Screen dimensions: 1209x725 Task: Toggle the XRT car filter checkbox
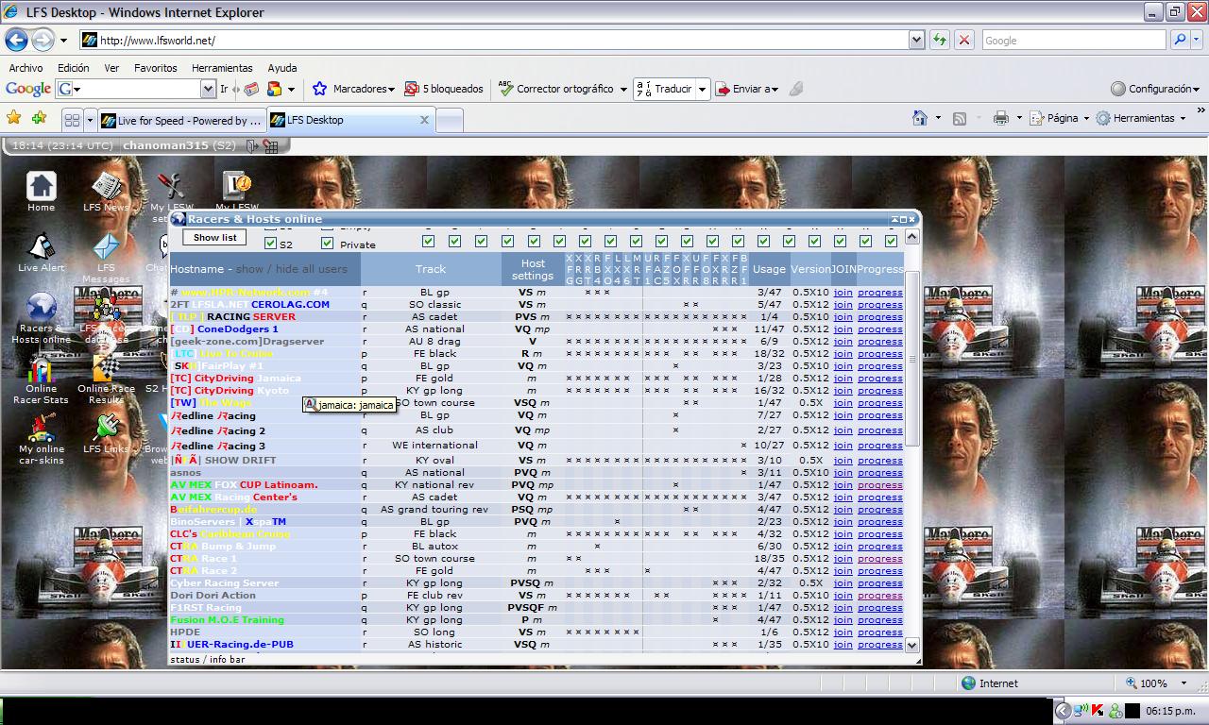coord(480,242)
